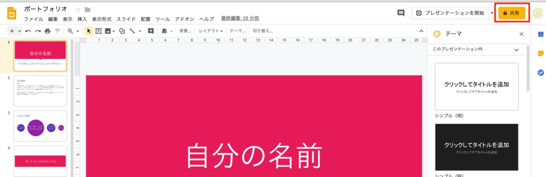
Task: Click the print icon
Action: pos(47,31)
